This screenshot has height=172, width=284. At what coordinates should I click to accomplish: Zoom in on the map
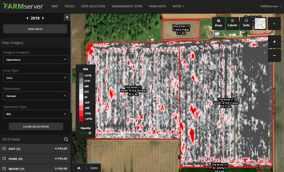tap(275, 42)
